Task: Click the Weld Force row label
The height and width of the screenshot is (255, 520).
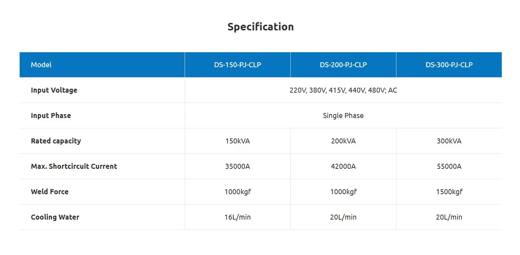Action: click(50, 192)
